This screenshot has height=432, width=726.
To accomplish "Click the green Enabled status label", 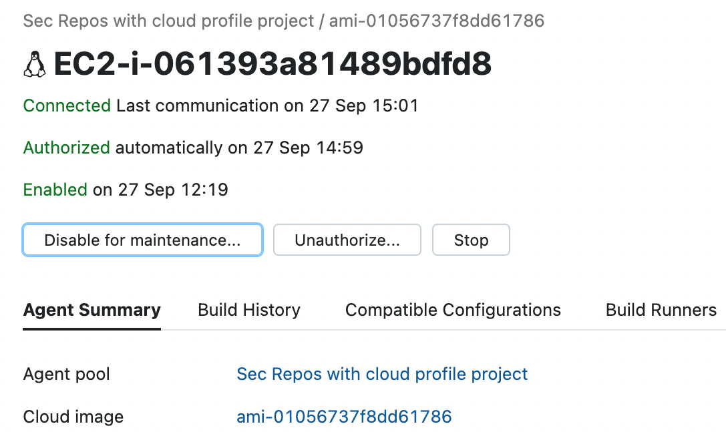I will (55, 190).
